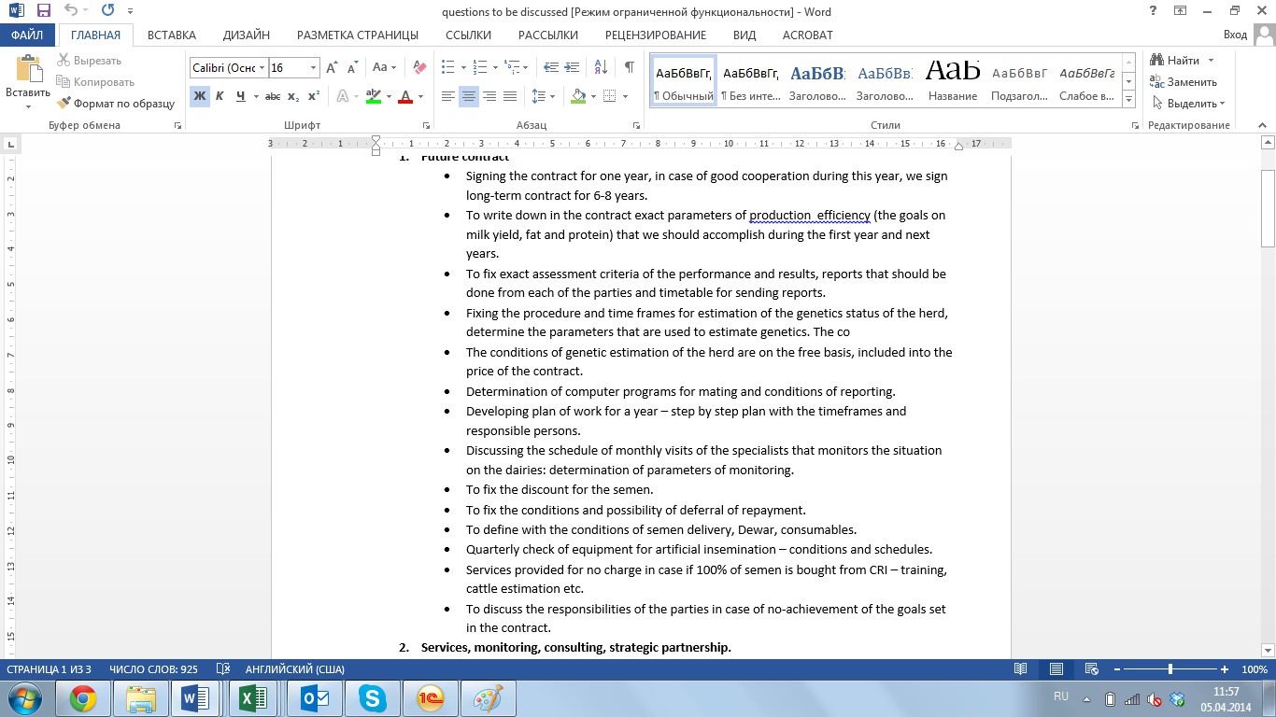The width and height of the screenshot is (1276, 717).
Task: Toggle Superscript formatting
Action: click(314, 96)
